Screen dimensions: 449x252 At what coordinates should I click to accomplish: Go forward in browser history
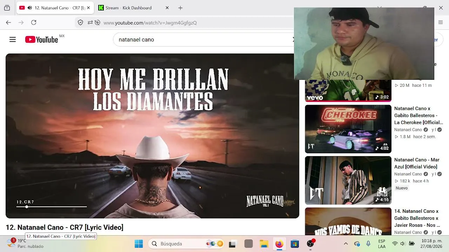tap(21, 22)
